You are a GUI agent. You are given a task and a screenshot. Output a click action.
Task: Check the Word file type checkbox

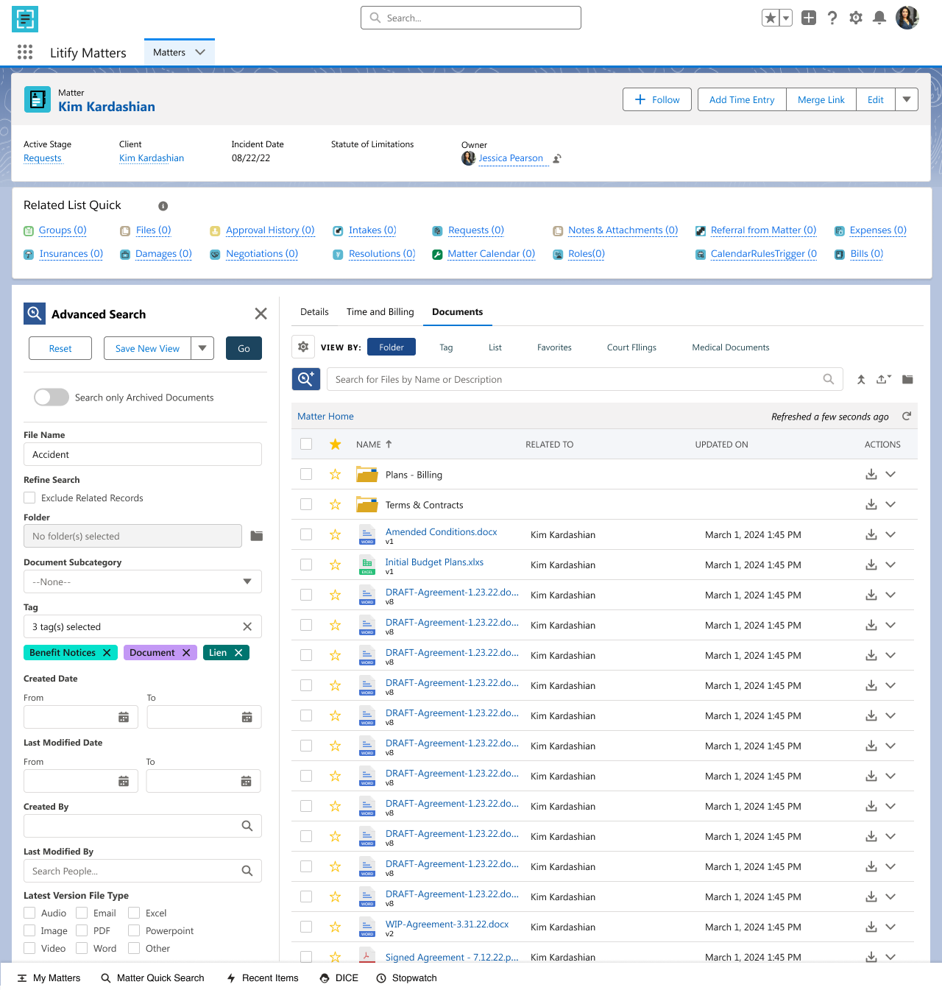[82, 948]
